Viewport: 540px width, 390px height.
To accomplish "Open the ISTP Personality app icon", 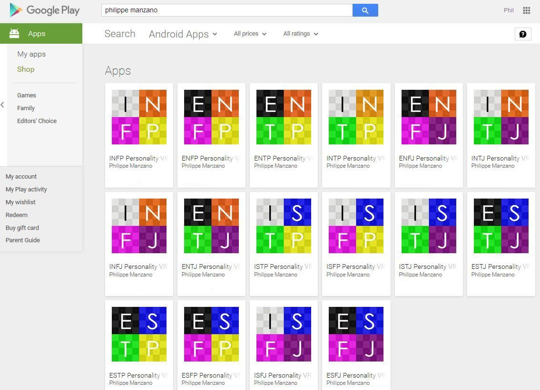I will point(284,226).
